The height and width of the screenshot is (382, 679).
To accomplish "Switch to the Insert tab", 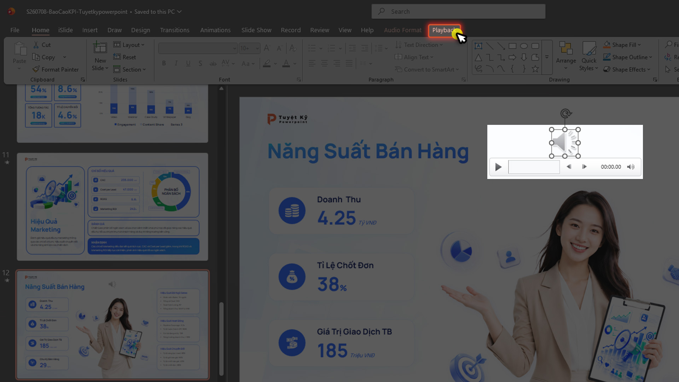I will 90,30.
